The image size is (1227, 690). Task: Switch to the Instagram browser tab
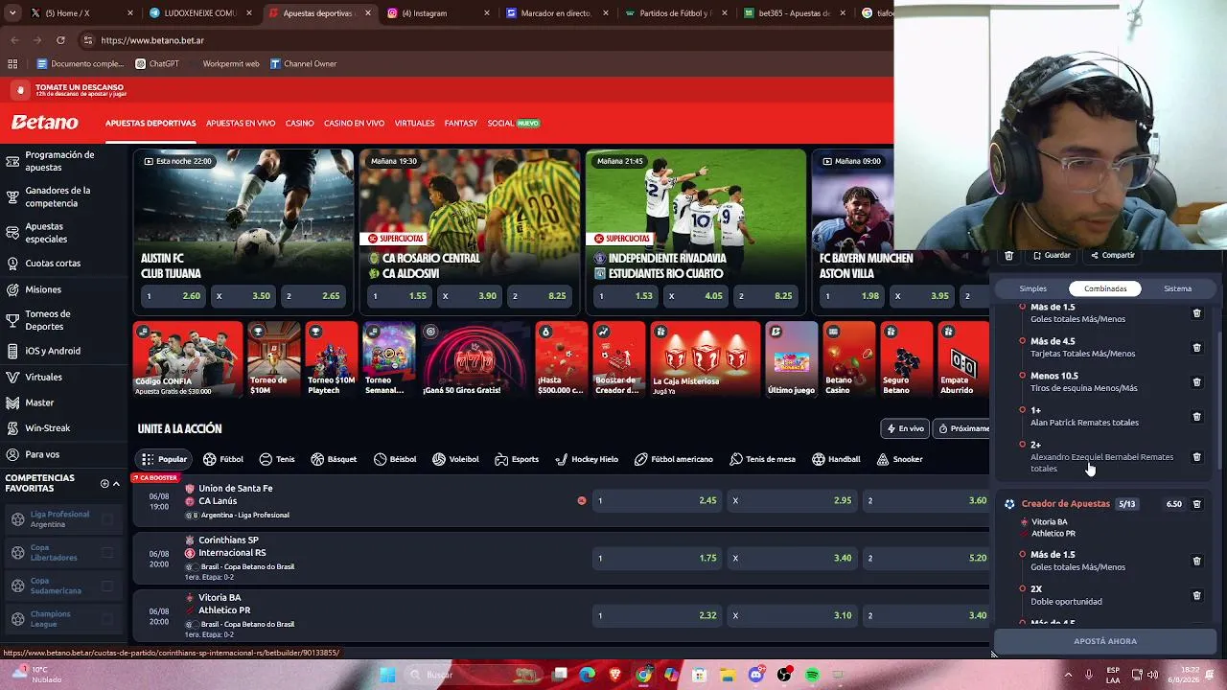click(439, 13)
